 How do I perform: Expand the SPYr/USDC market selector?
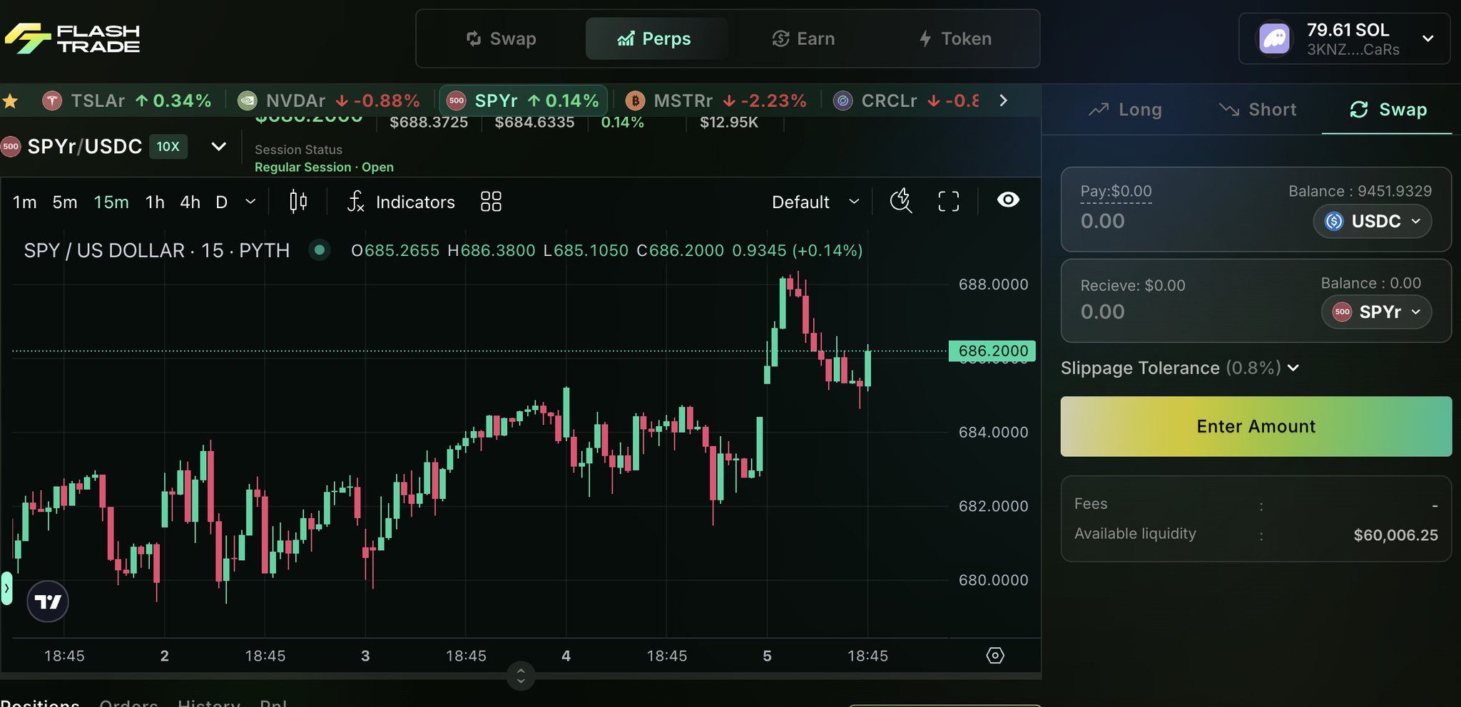(218, 147)
